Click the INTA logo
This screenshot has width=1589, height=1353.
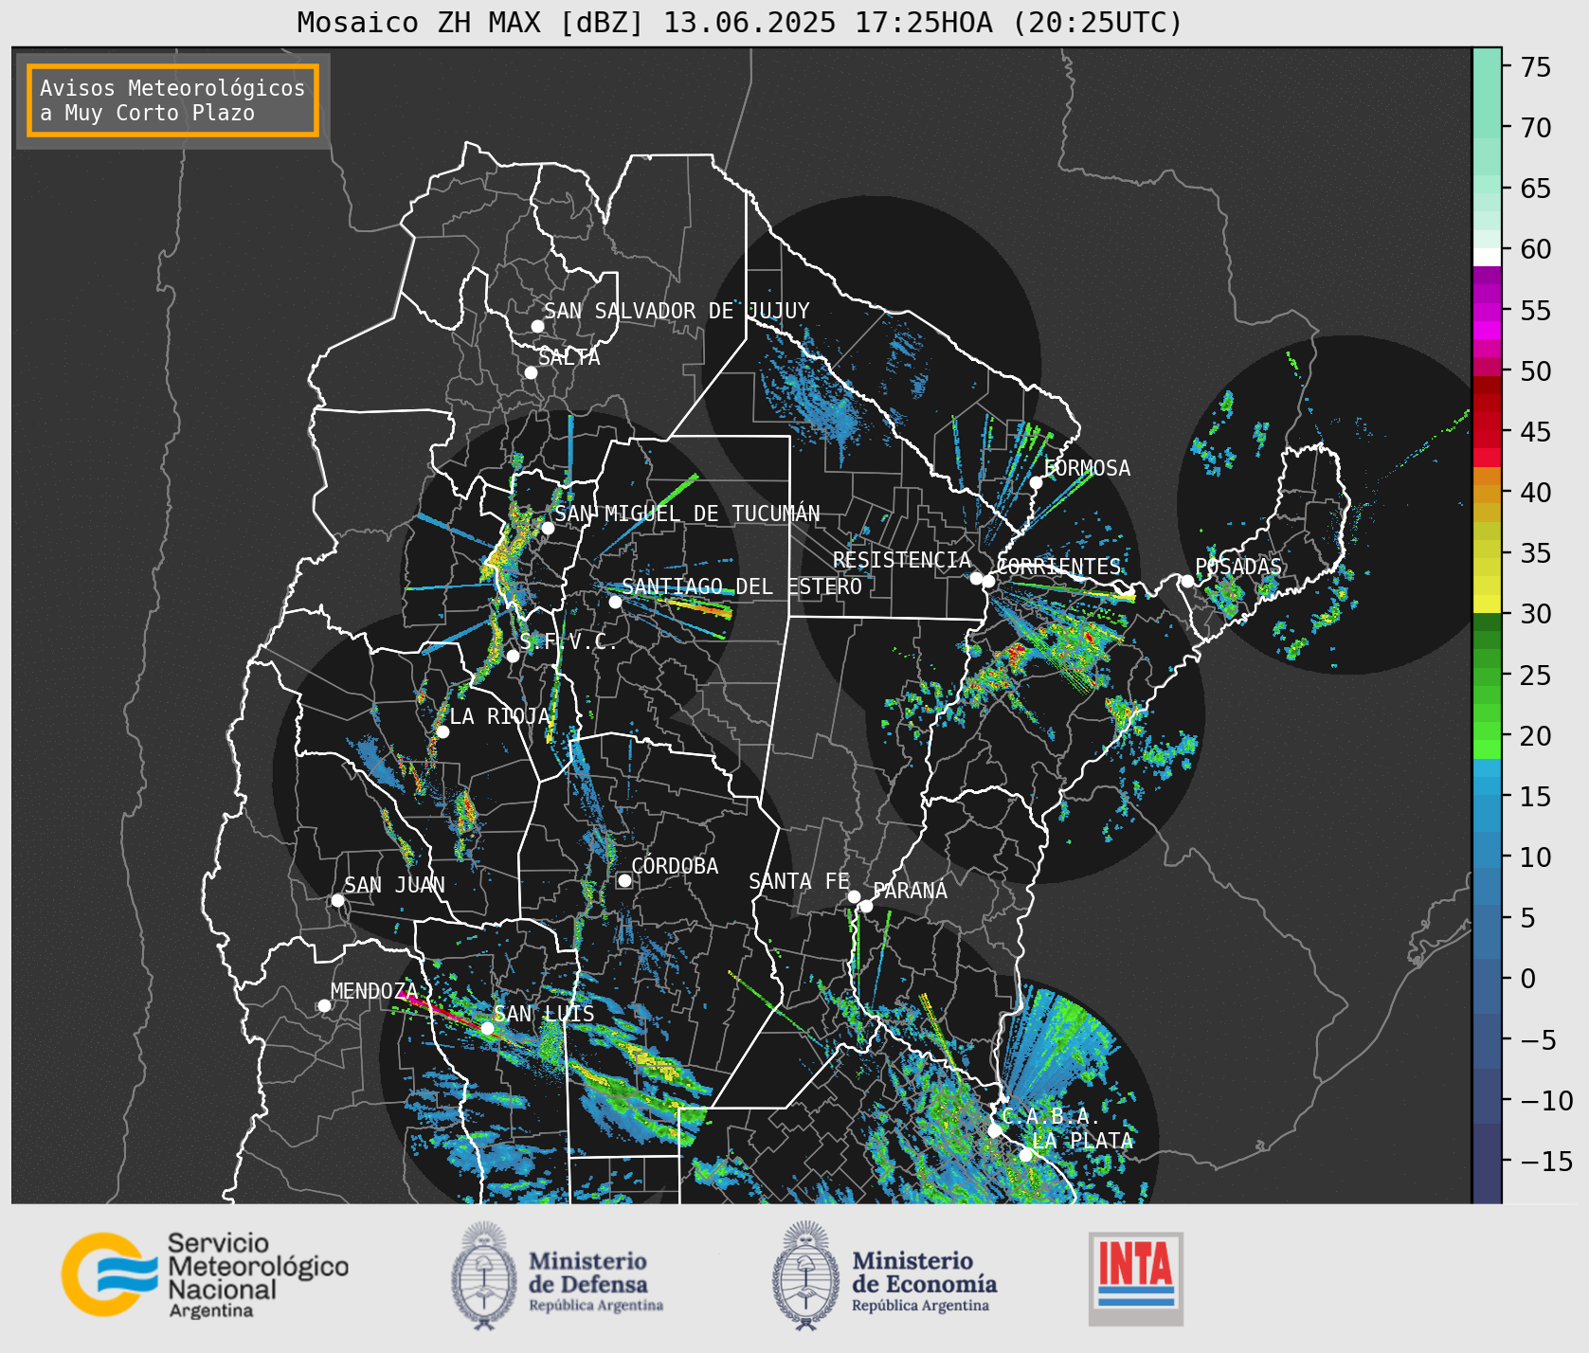point(1135,1278)
